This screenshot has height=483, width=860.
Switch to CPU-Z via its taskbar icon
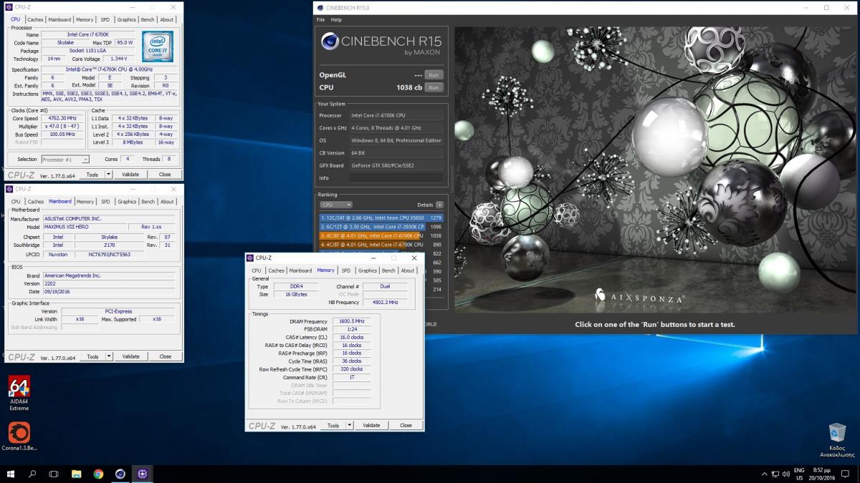143,474
